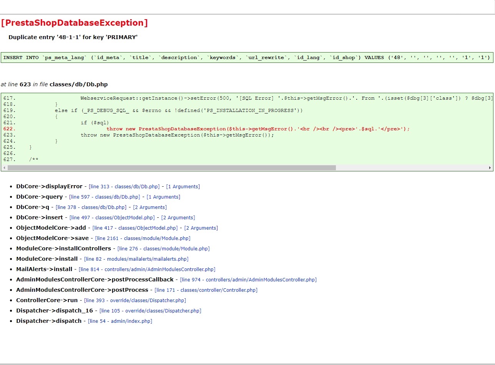Show '[1 Arguments]' for DbCore->query

point(163,197)
